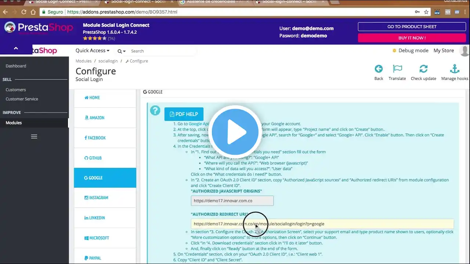Switch to the Instagram tab

coord(105,198)
